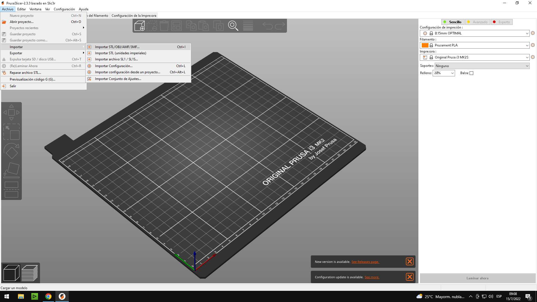Open the Soportes Ninguno dropdown
This screenshot has width=537, height=302.
pyautogui.click(x=482, y=66)
